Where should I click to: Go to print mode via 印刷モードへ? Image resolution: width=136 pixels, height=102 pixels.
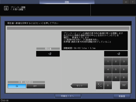[x=68, y=96]
